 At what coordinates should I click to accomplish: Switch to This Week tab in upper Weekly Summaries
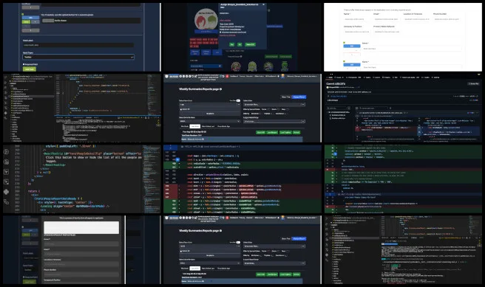click(185, 126)
